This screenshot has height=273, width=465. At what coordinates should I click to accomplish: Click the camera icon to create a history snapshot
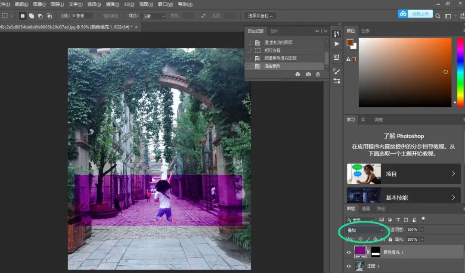pos(308,74)
